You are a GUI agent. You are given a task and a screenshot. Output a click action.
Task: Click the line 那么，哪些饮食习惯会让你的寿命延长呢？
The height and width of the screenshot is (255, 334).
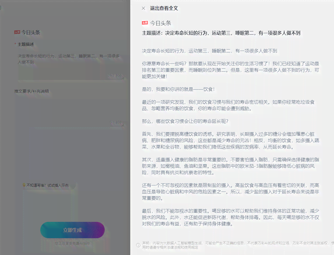[x=185, y=121]
